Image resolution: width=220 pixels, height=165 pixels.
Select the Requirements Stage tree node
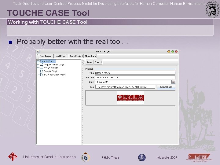coord(54,64)
